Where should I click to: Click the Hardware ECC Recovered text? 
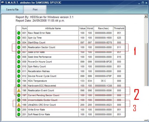(42, 86)
